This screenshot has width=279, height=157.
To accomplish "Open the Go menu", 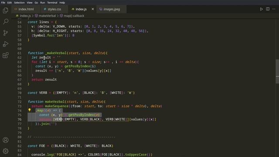I will (x=36, y=3).
